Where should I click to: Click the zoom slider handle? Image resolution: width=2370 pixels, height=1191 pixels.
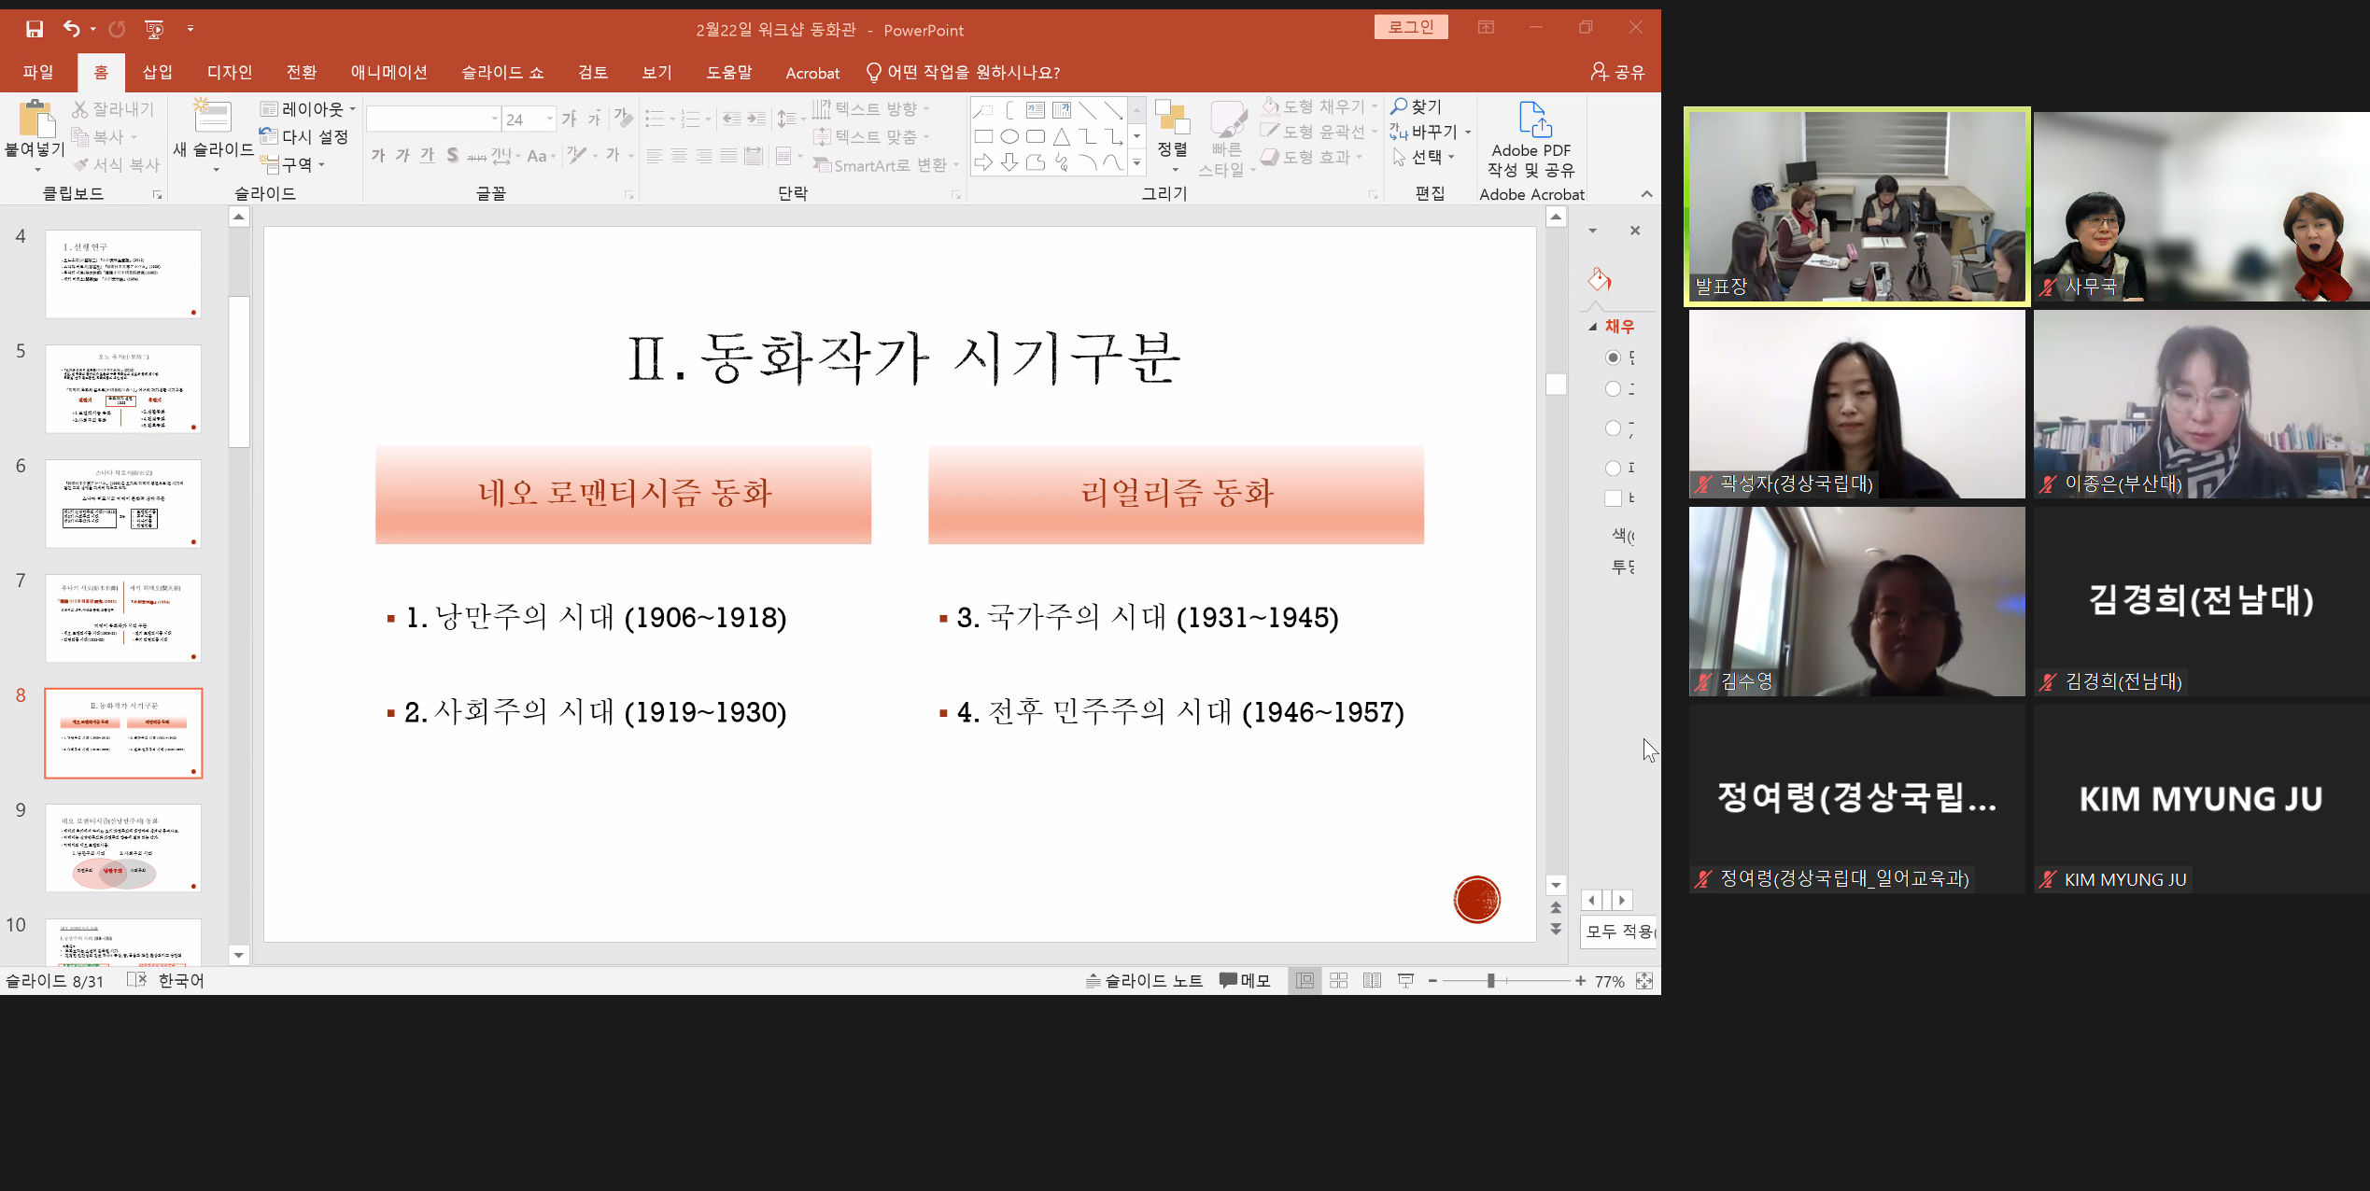click(1490, 980)
